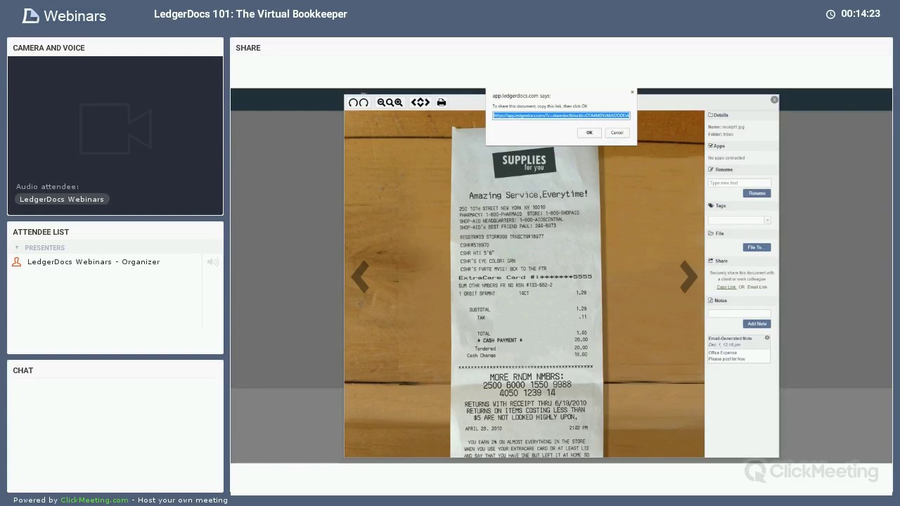Cancel the share link dialog
The image size is (900, 506).
[x=617, y=133]
